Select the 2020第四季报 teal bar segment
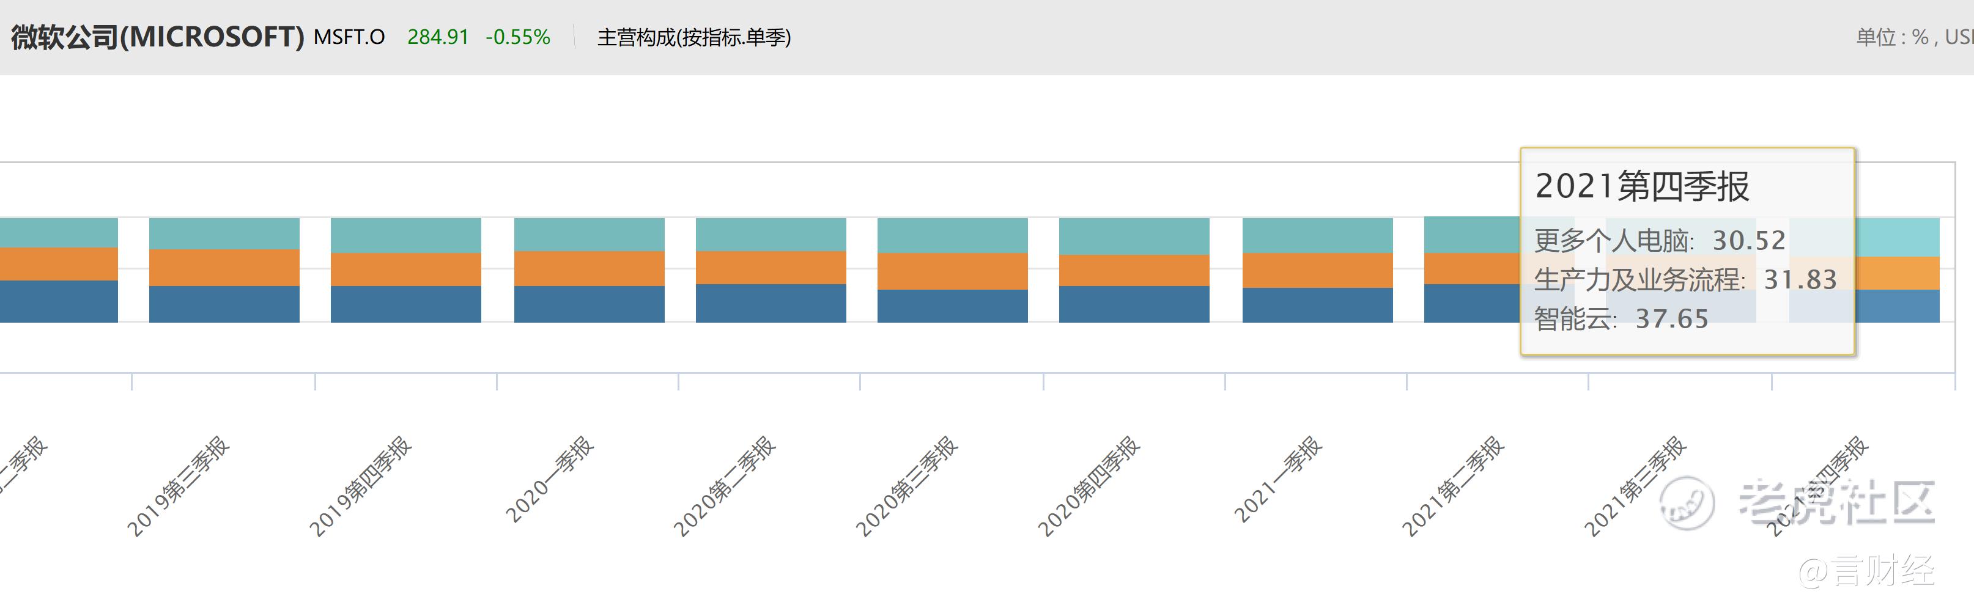Image resolution: width=1974 pixels, height=616 pixels. point(1134,237)
